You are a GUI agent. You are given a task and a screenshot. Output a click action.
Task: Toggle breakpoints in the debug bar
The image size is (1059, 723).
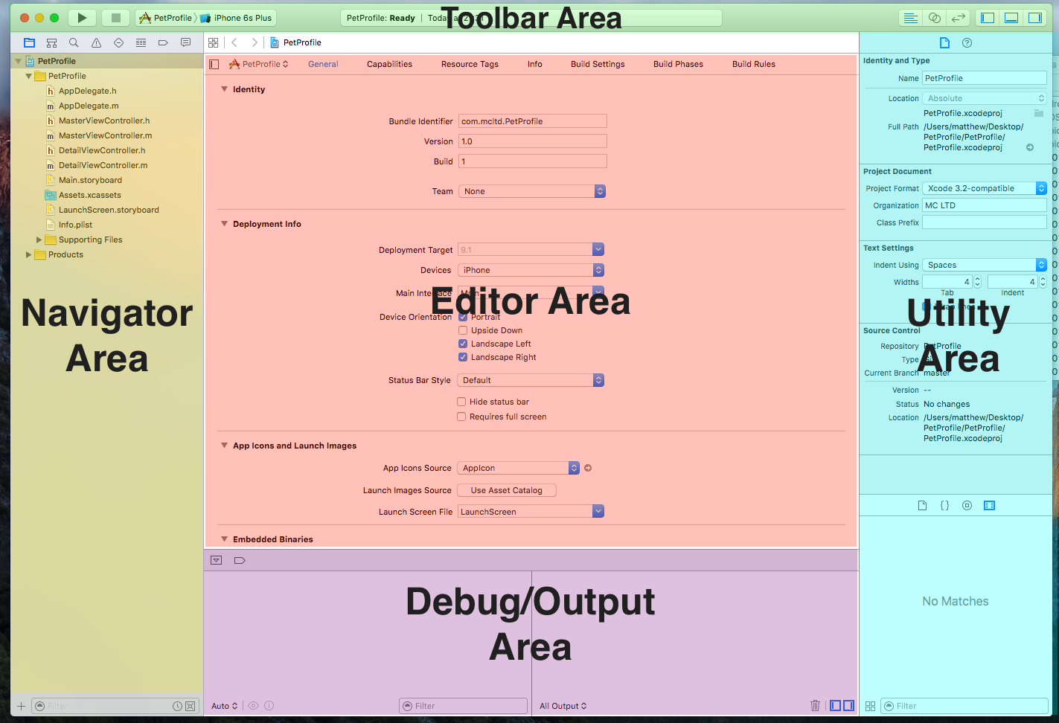click(240, 560)
